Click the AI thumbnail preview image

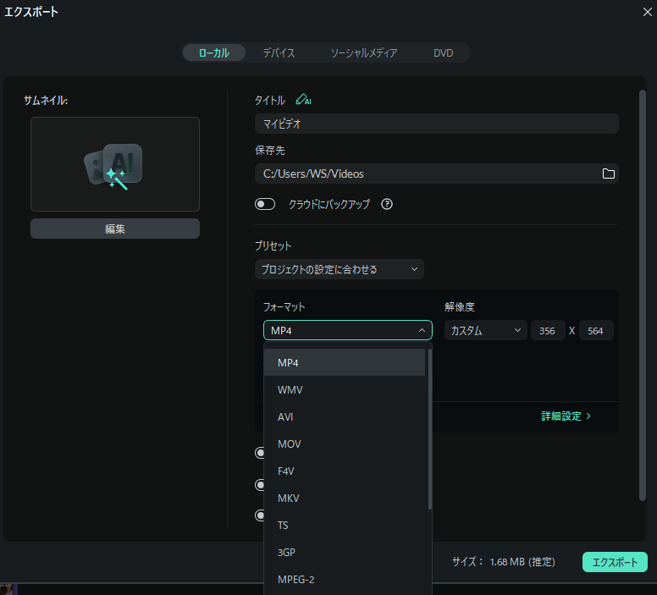(115, 164)
